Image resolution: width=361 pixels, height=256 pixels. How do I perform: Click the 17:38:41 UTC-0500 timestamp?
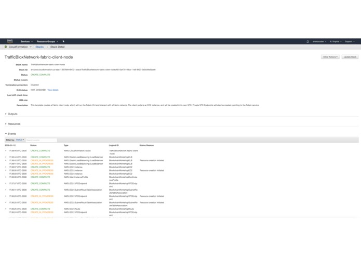[x=18, y=164]
